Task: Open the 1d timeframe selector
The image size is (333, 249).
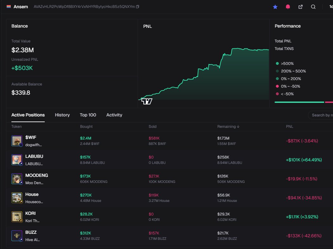Action: [x=331, y=6]
